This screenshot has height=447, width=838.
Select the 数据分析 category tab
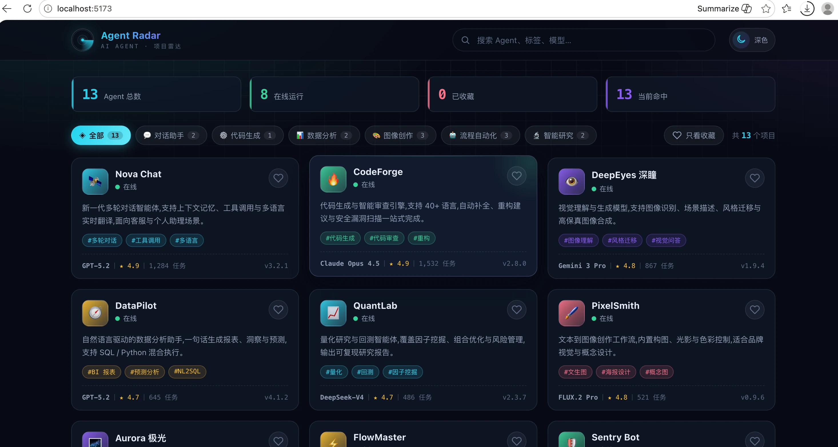click(x=324, y=136)
